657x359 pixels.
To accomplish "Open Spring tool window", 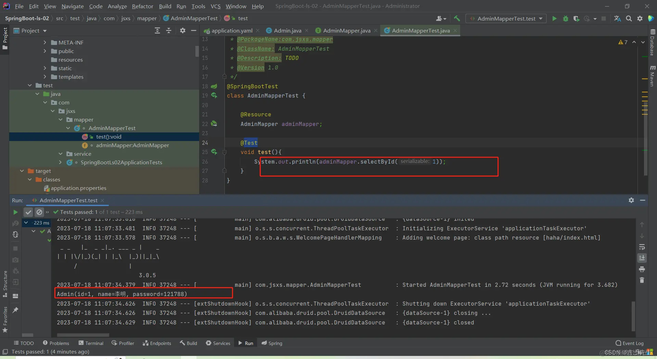I will click(x=272, y=343).
